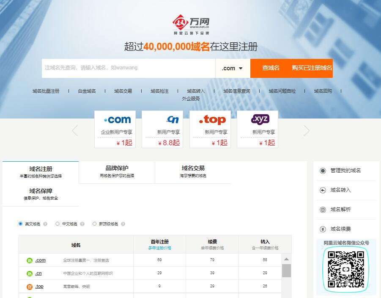Click the .top first-year price 9
381x298 pixels.
click(x=159, y=286)
